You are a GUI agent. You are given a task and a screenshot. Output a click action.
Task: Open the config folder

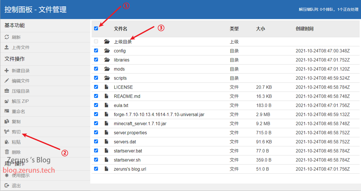[x=120, y=51]
